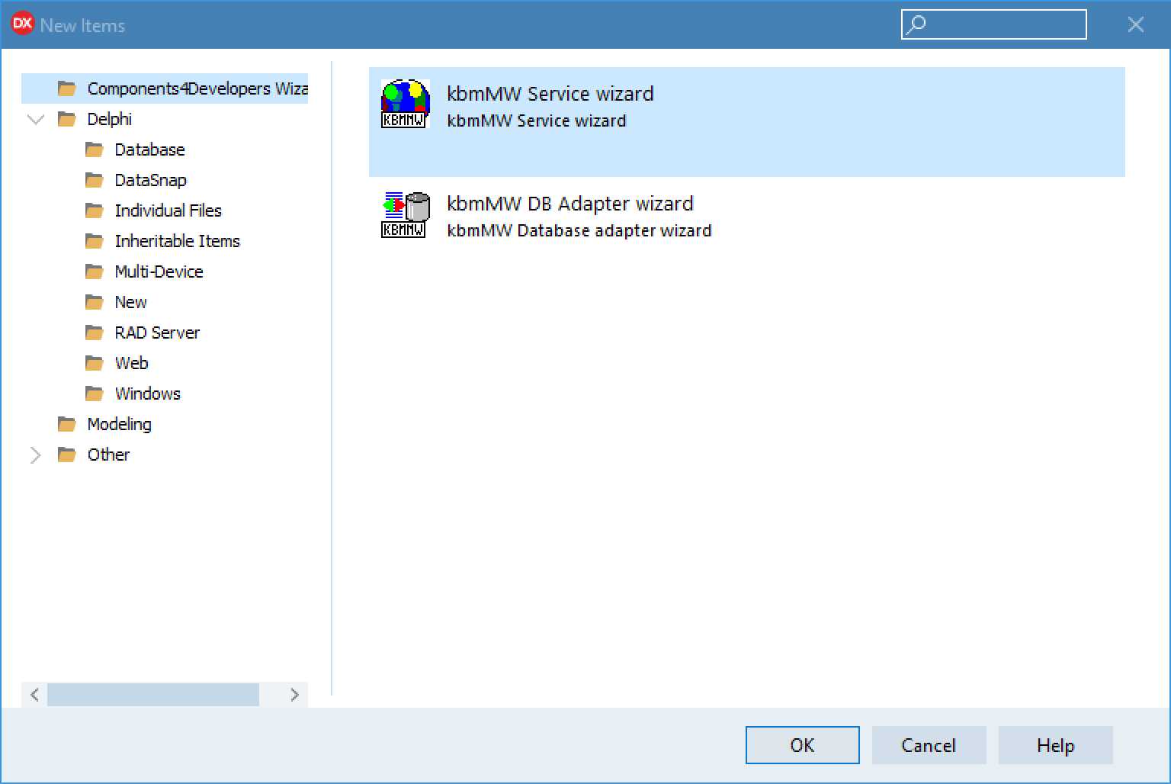Image resolution: width=1171 pixels, height=784 pixels.
Task: Click the folder icon beside Database
Action: point(95,149)
